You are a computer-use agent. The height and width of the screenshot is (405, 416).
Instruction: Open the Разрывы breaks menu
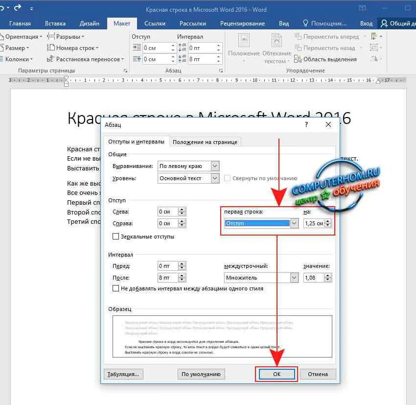(66, 37)
